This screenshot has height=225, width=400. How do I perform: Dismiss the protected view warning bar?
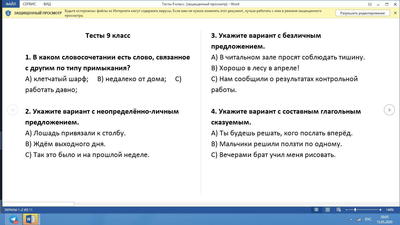tap(395, 13)
